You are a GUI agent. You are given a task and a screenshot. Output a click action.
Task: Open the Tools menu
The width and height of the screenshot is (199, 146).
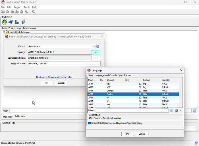27,7
